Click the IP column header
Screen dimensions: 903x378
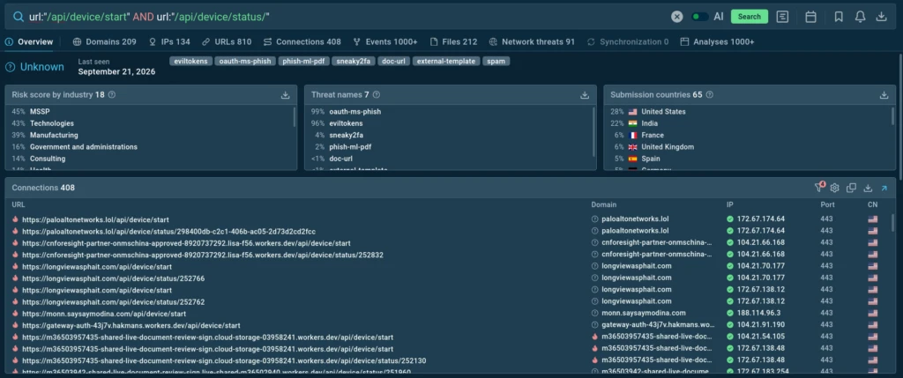tap(729, 204)
